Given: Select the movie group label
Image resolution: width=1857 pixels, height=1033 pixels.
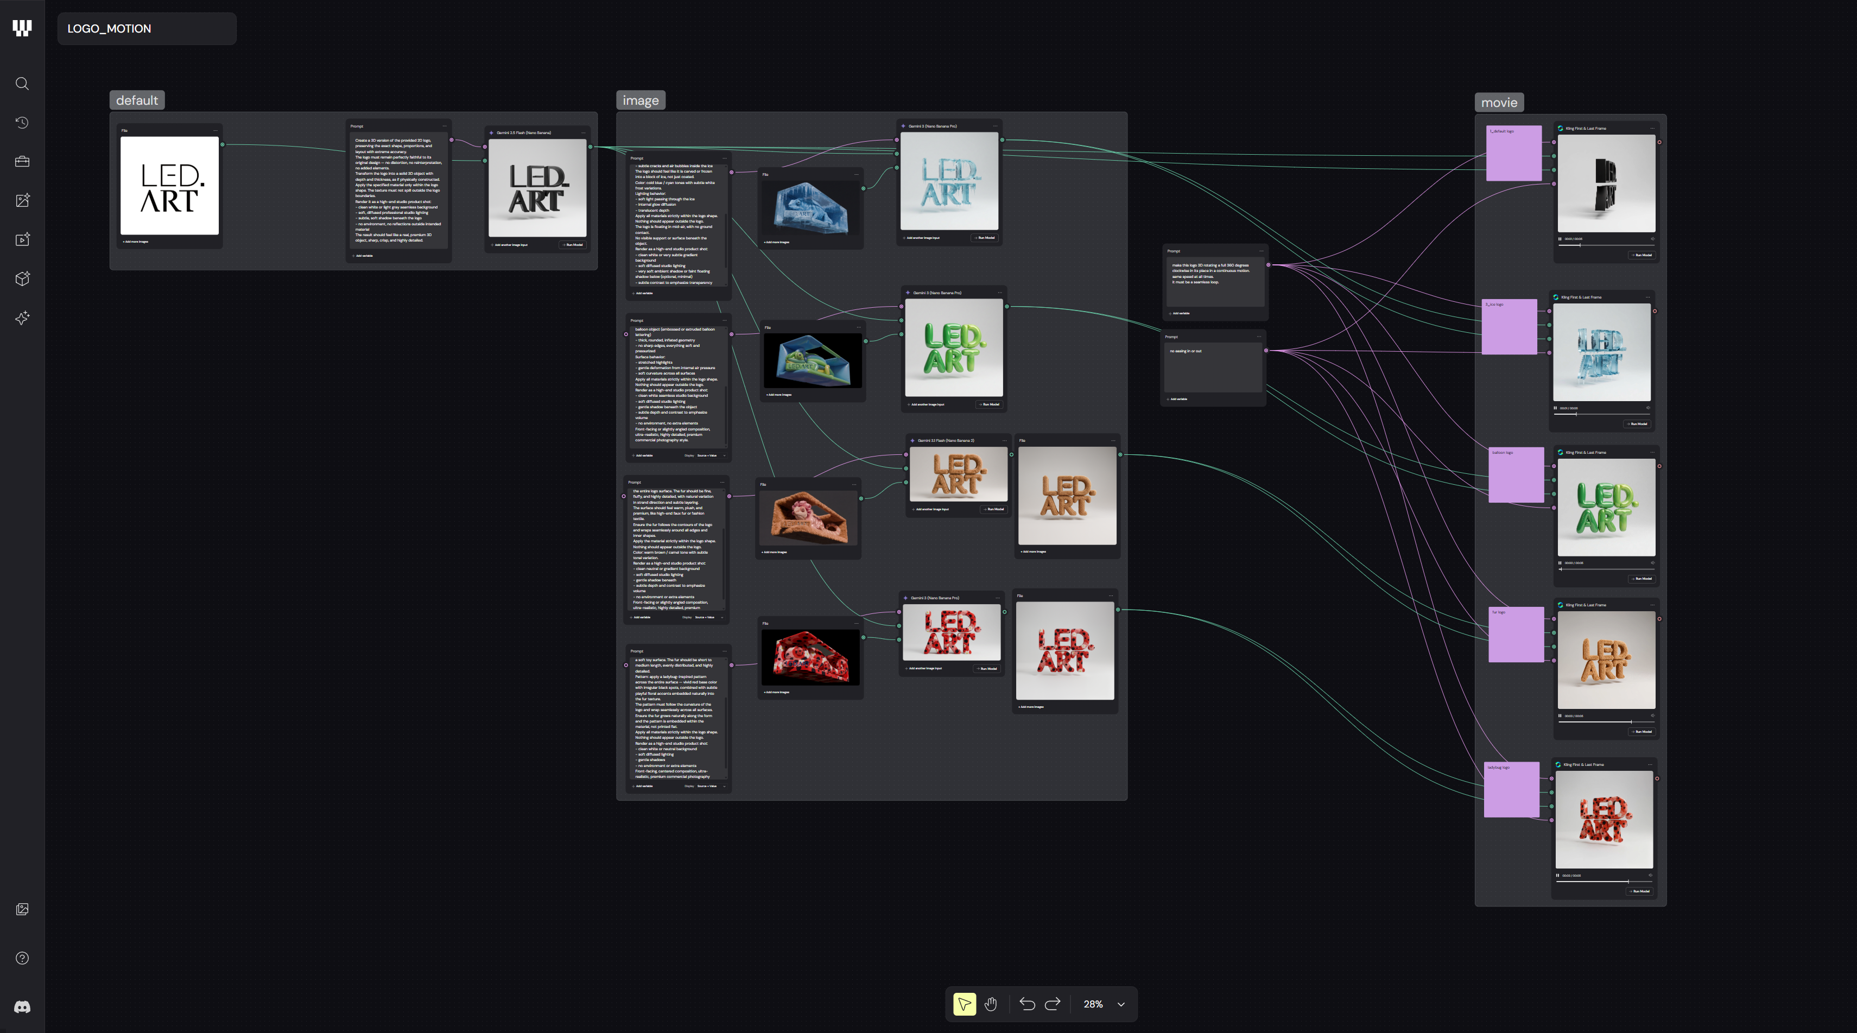Looking at the screenshot, I should point(1499,103).
